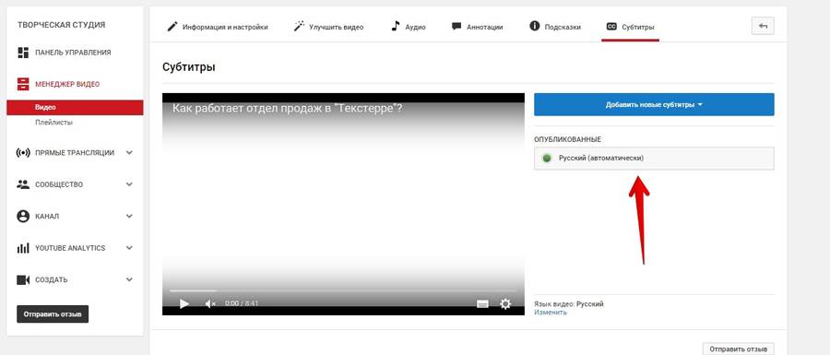The image size is (830, 355).
Task: Click the video progress bar
Action: coord(343,290)
